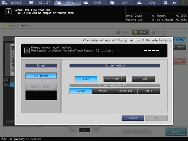Click the black Specify Sheet entry field

(x=41, y=95)
